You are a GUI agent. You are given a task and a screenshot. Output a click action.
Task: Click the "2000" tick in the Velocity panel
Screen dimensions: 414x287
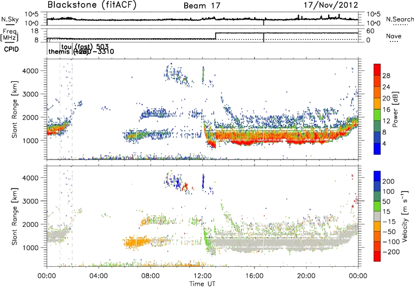[x=30, y=224]
